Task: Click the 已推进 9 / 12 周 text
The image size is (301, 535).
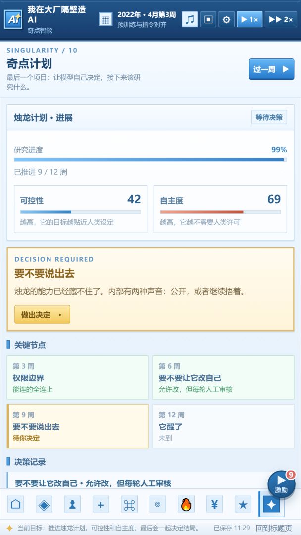Action: [x=41, y=172]
